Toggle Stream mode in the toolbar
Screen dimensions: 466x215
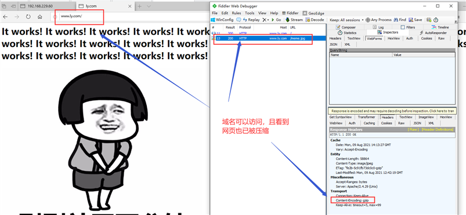294,20
